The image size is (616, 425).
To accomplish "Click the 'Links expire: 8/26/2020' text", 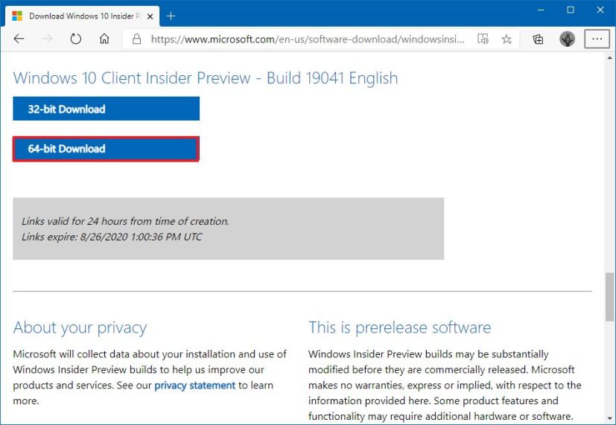I will [112, 237].
